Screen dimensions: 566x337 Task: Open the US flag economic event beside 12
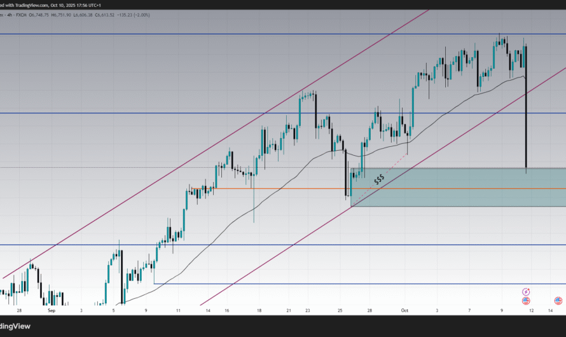526,301
